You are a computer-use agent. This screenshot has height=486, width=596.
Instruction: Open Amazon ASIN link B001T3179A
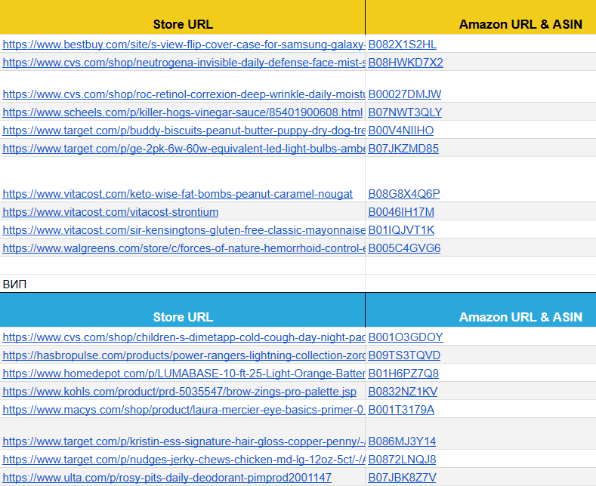click(401, 410)
